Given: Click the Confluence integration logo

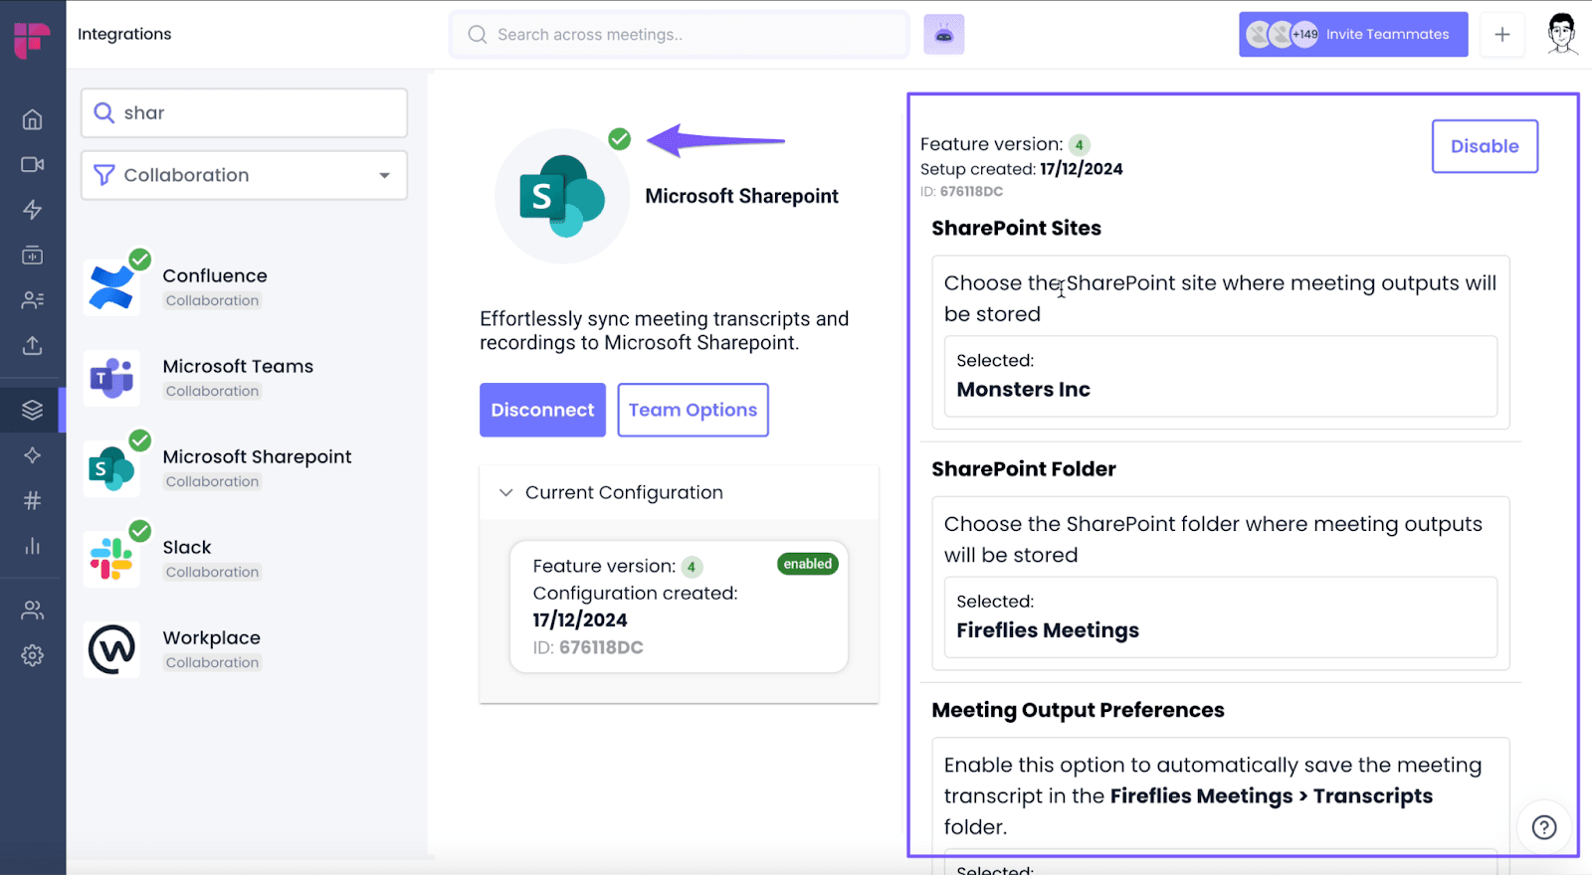Looking at the screenshot, I should (x=111, y=287).
